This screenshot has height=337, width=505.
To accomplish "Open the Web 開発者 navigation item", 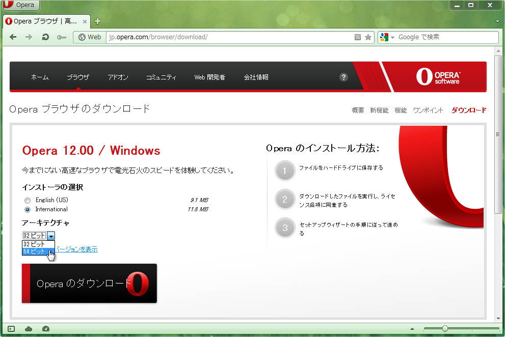I will coord(209,77).
